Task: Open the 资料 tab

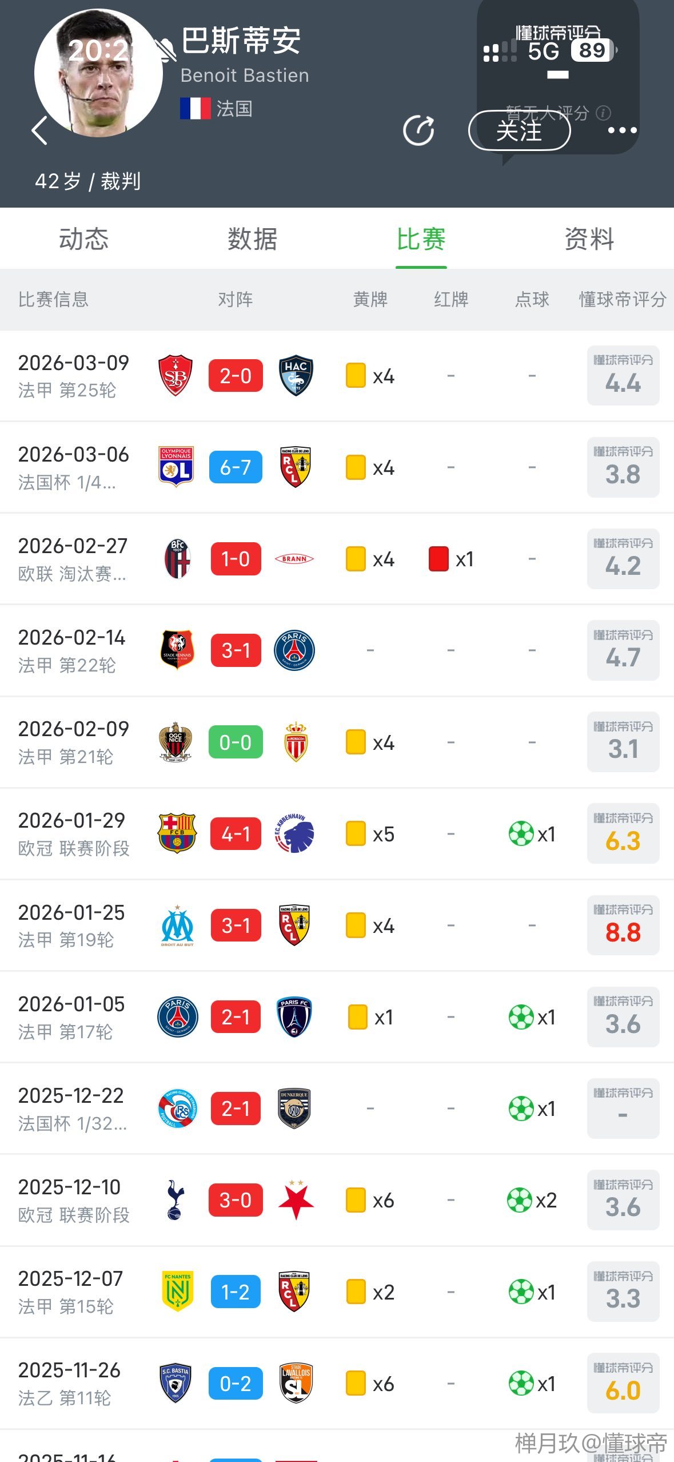Action: point(589,239)
